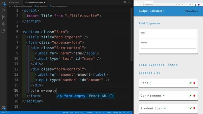Viewport: 203px width, 114px height.
Task: Open the Search view in activity bar
Action: pos(3,10)
